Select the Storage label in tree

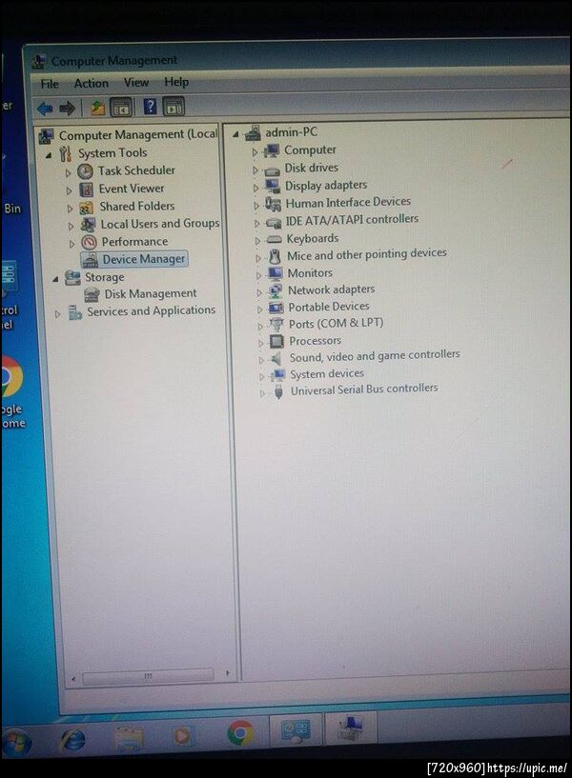coord(104,277)
